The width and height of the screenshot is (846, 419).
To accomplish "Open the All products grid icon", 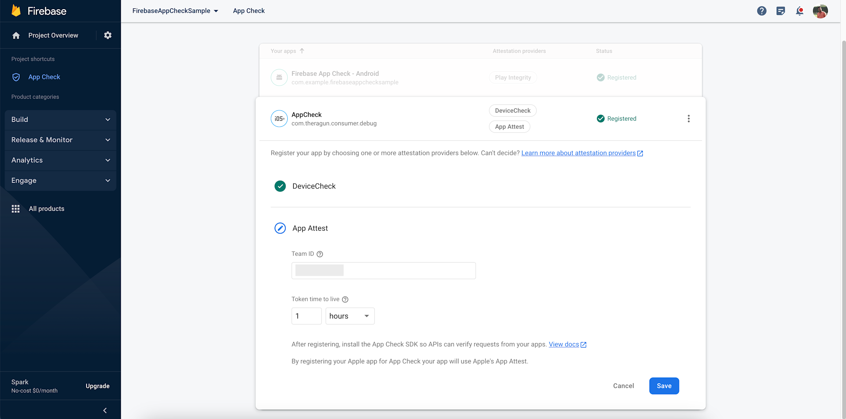I will pyautogui.click(x=16, y=208).
